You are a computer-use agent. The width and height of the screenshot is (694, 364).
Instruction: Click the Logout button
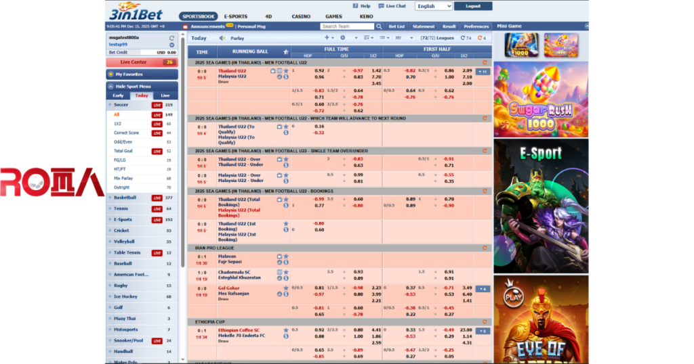tap(472, 6)
